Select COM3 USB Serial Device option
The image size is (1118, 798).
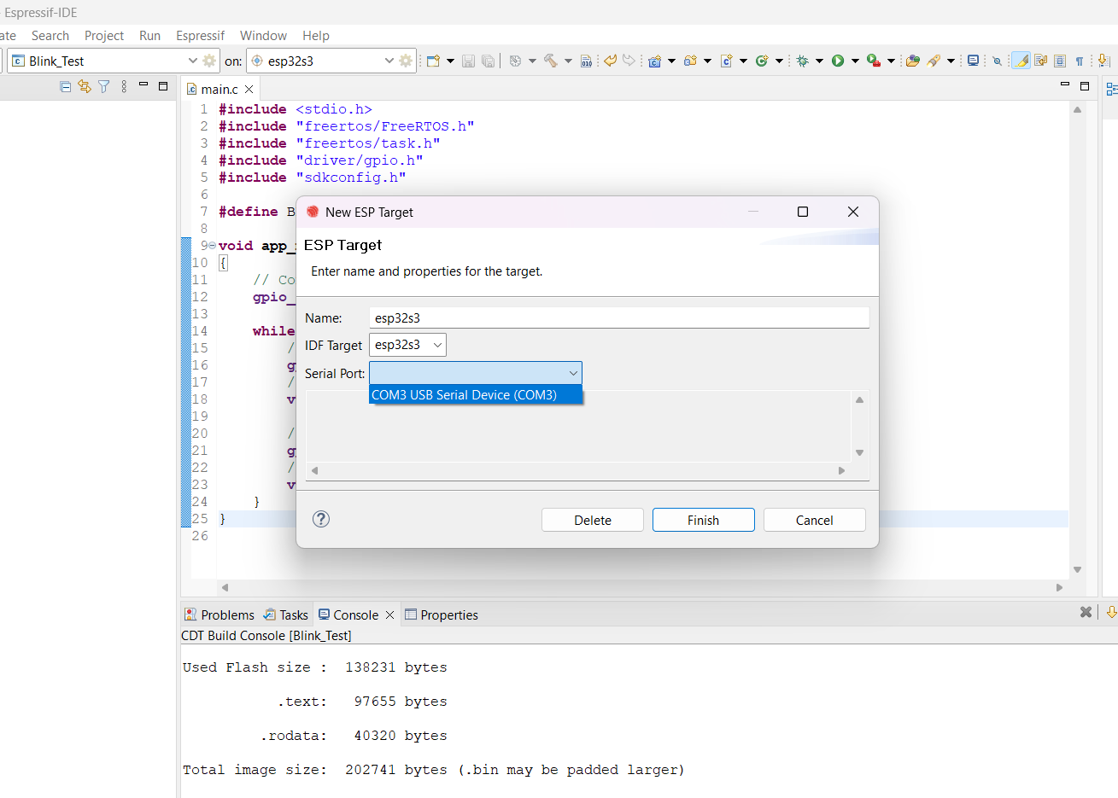click(476, 394)
